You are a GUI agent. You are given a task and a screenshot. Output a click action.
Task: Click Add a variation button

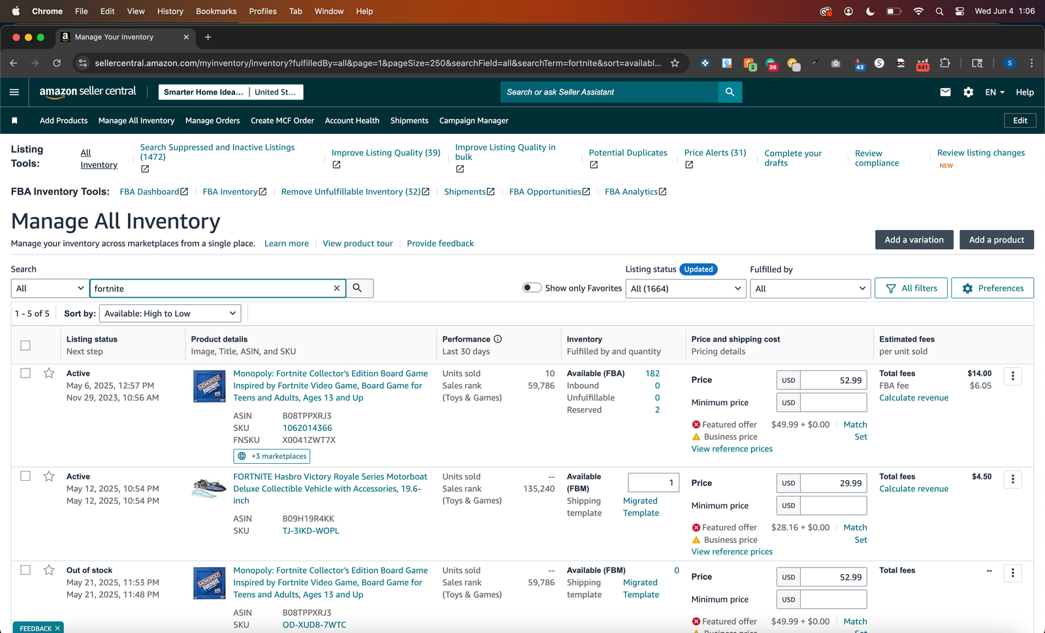[914, 240]
